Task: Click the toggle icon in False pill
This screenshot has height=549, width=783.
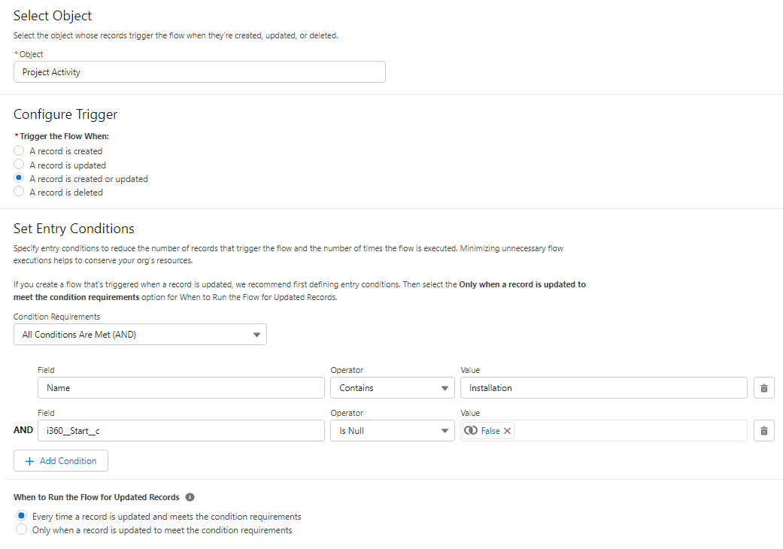Action: tap(471, 431)
